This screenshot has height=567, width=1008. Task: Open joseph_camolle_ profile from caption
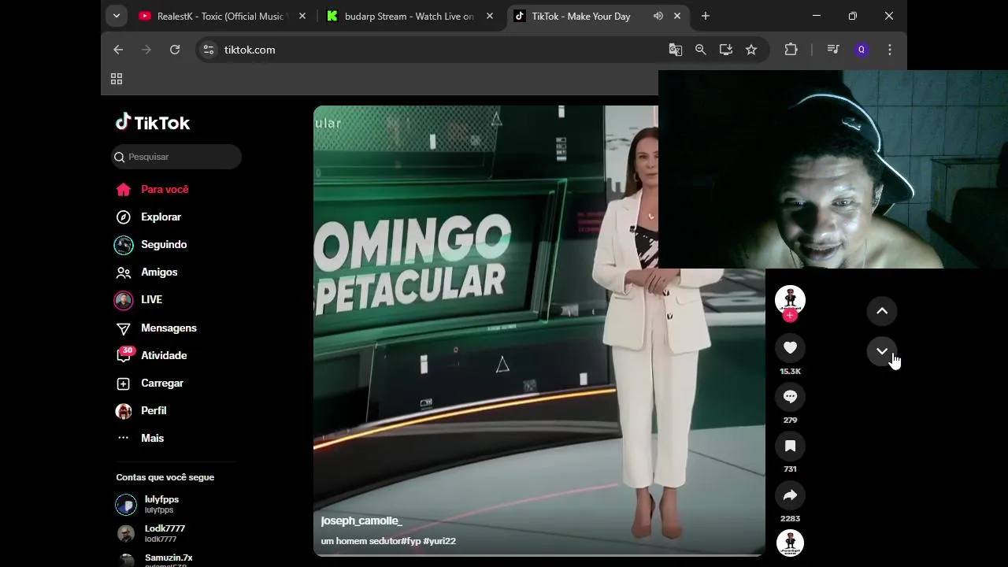(x=361, y=521)
